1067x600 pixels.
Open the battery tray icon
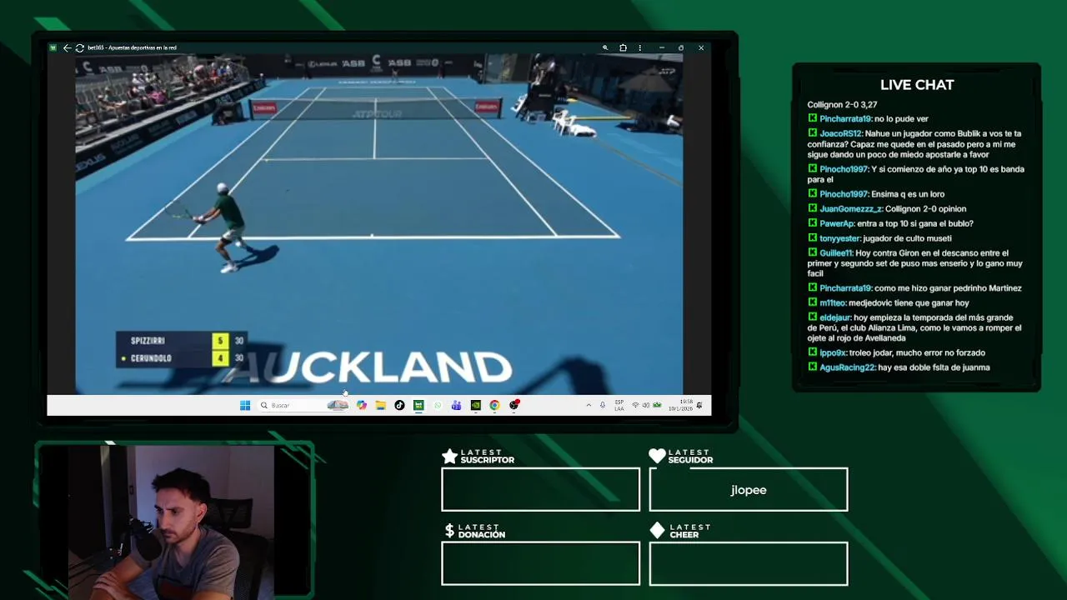coord(657,405)
